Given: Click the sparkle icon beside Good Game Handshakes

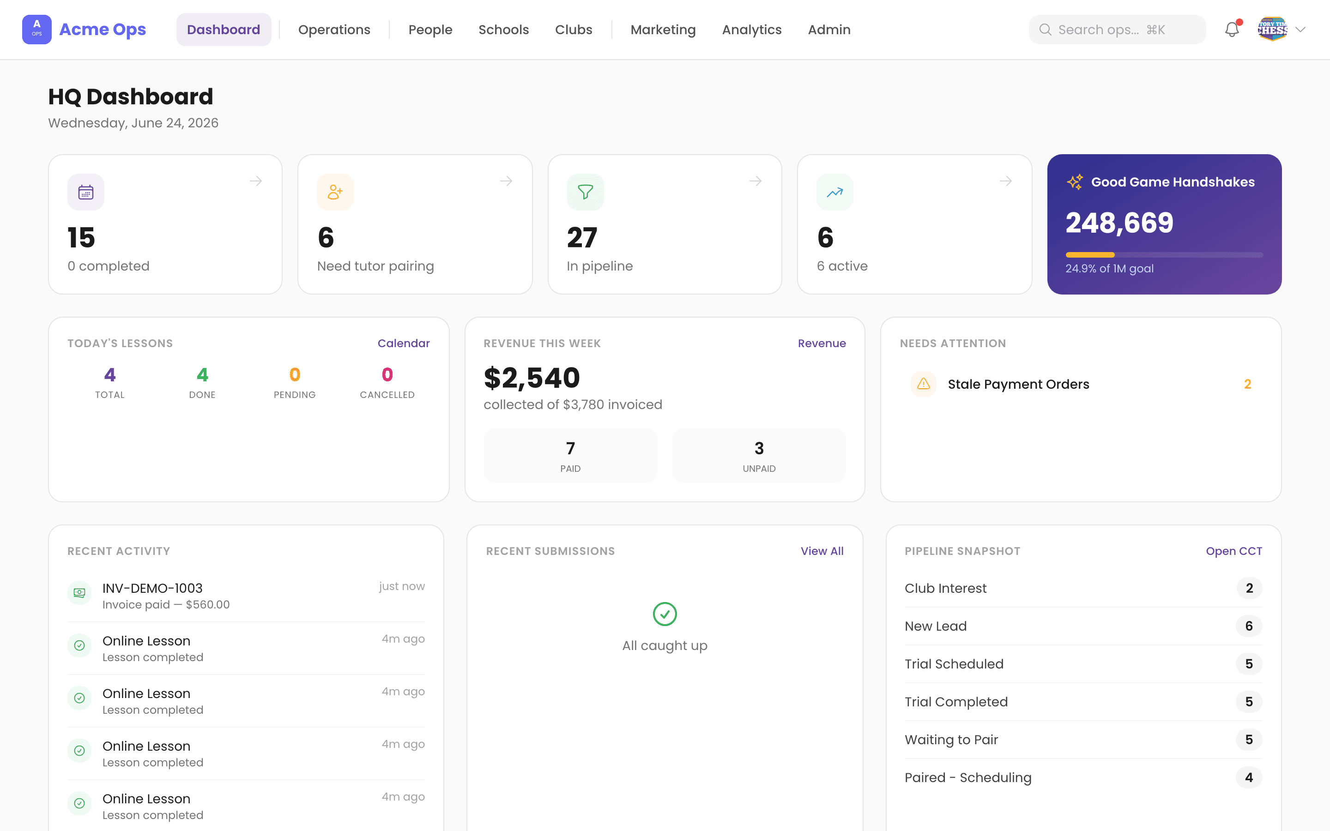Looking at the screenshot, I should [x=1075, y=182].
